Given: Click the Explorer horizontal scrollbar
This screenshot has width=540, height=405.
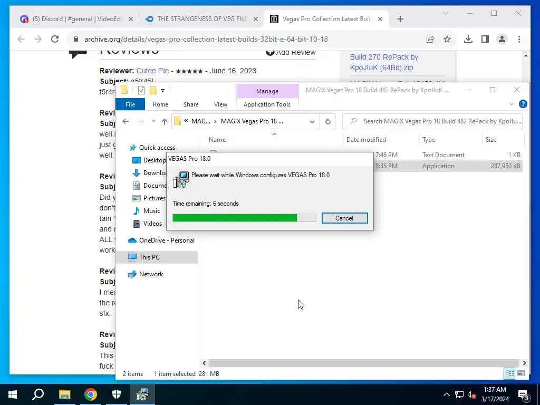Looking at the screenshot, I should pos(364,363).
